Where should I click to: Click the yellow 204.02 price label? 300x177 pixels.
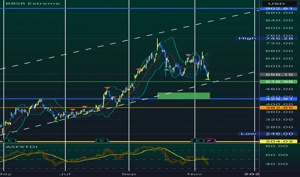278,141
